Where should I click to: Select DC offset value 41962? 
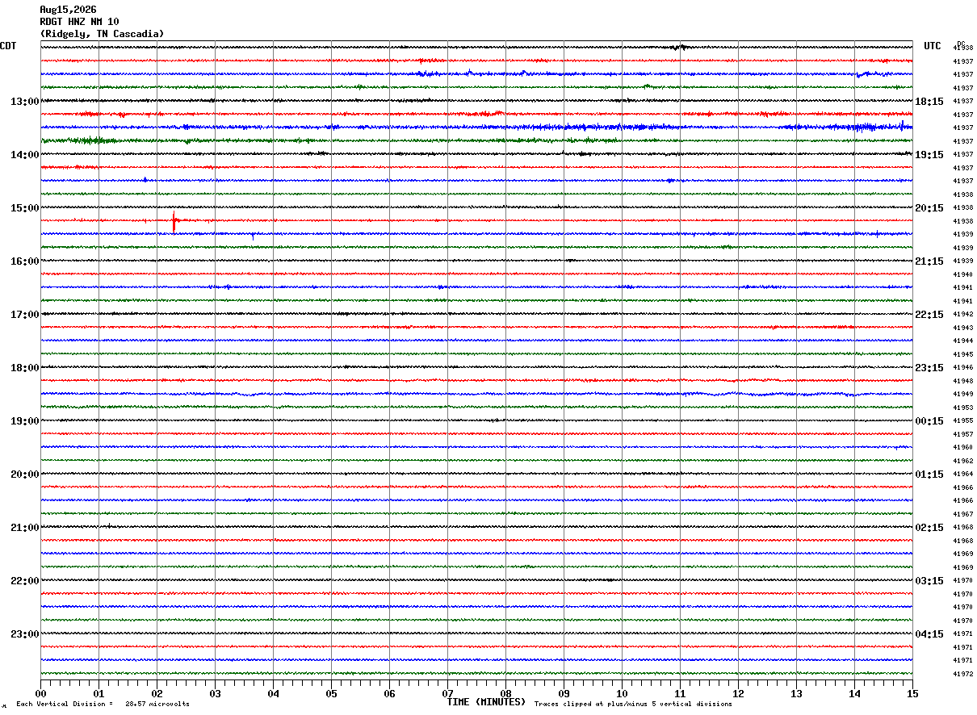963,461
